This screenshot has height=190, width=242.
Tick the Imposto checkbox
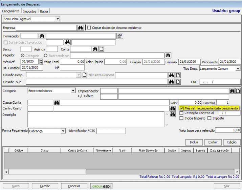pos(210,118)
